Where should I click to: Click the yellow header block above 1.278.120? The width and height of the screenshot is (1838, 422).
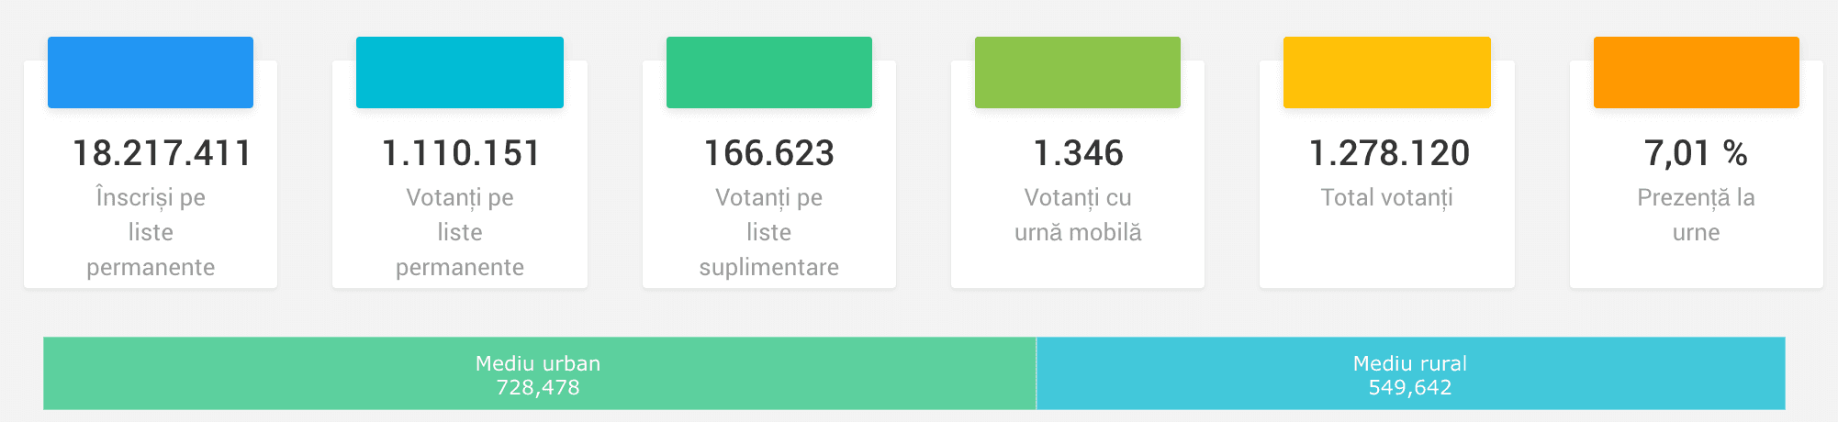[1387, 72]
